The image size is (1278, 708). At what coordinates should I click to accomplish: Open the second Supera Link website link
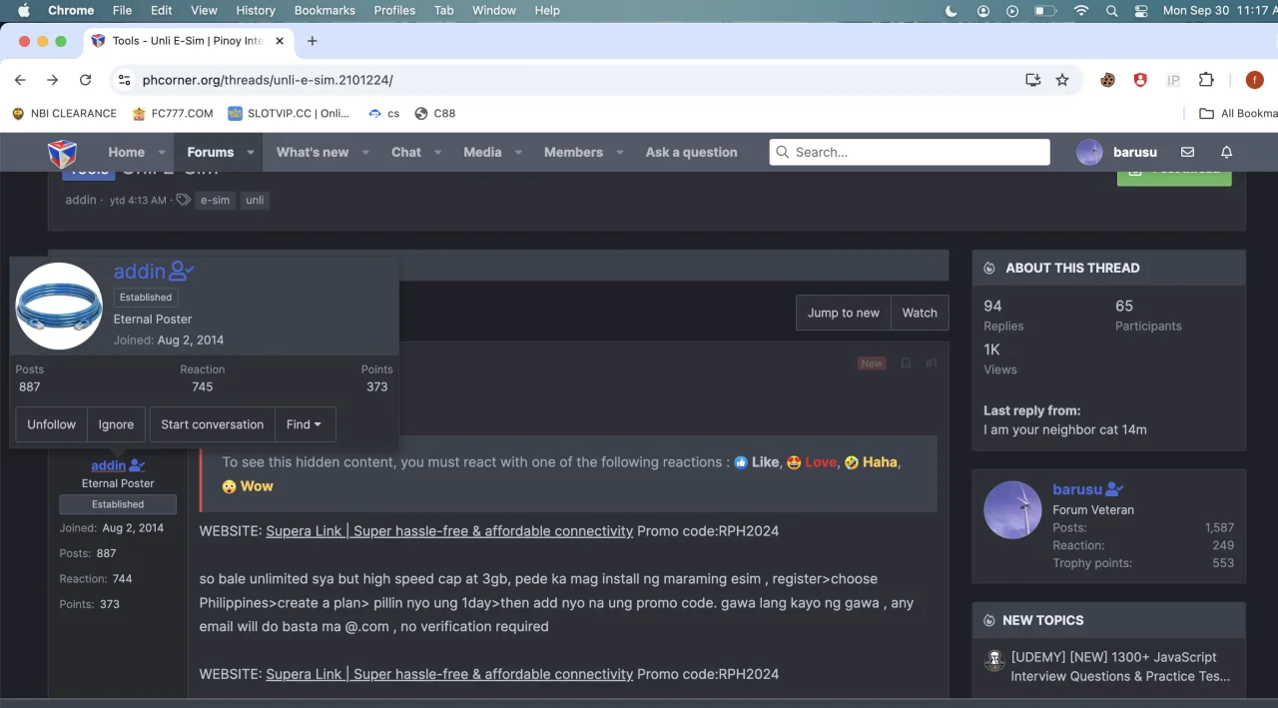tap(449, 674)
